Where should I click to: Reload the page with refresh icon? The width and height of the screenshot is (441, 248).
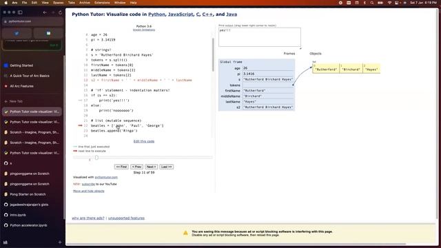[x=60, y=12]
